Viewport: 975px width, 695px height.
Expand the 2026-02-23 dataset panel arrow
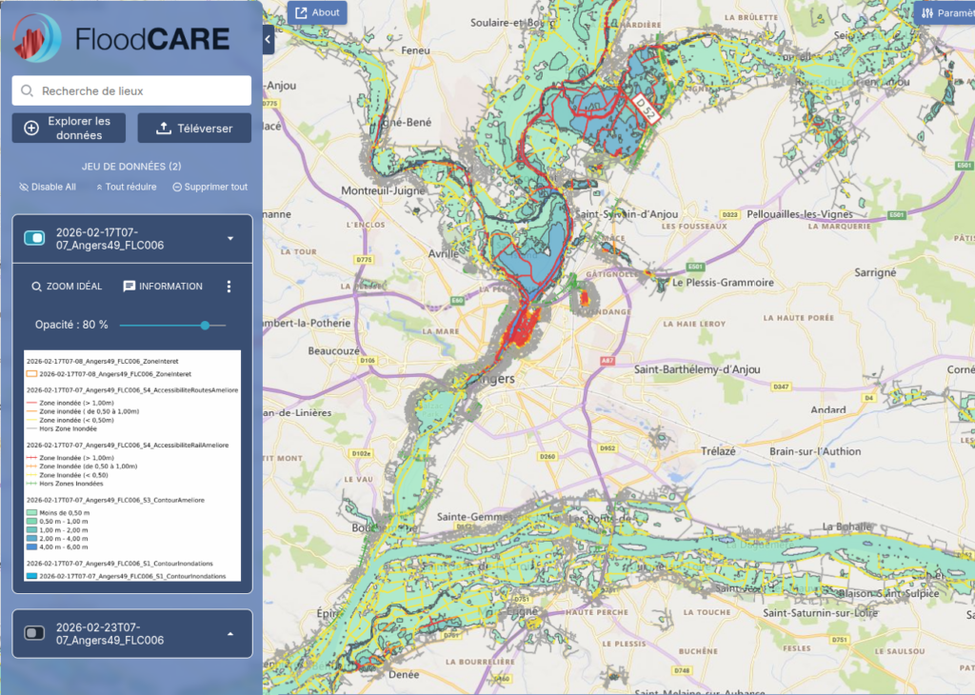[x=230, y=633]
